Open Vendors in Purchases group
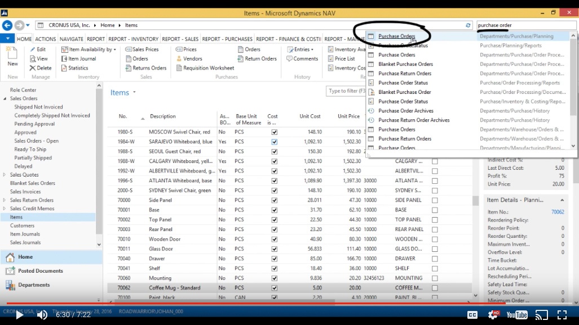 [189, 58]
